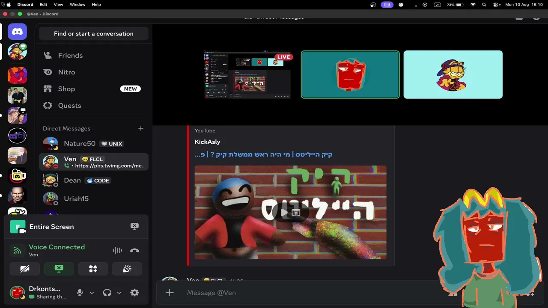Select the Ven conversation in Direct Messages
Viewport: 548px width, 308px height.
point(94,162)
